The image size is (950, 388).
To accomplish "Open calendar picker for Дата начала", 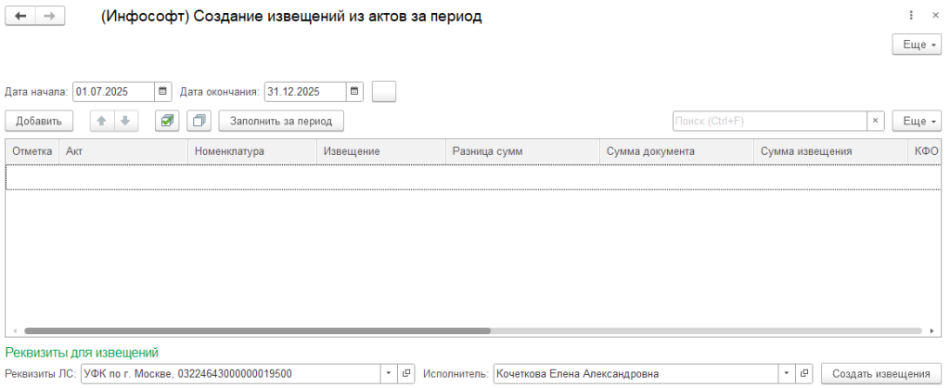I will pyautogui.click(x=163, y=91).
